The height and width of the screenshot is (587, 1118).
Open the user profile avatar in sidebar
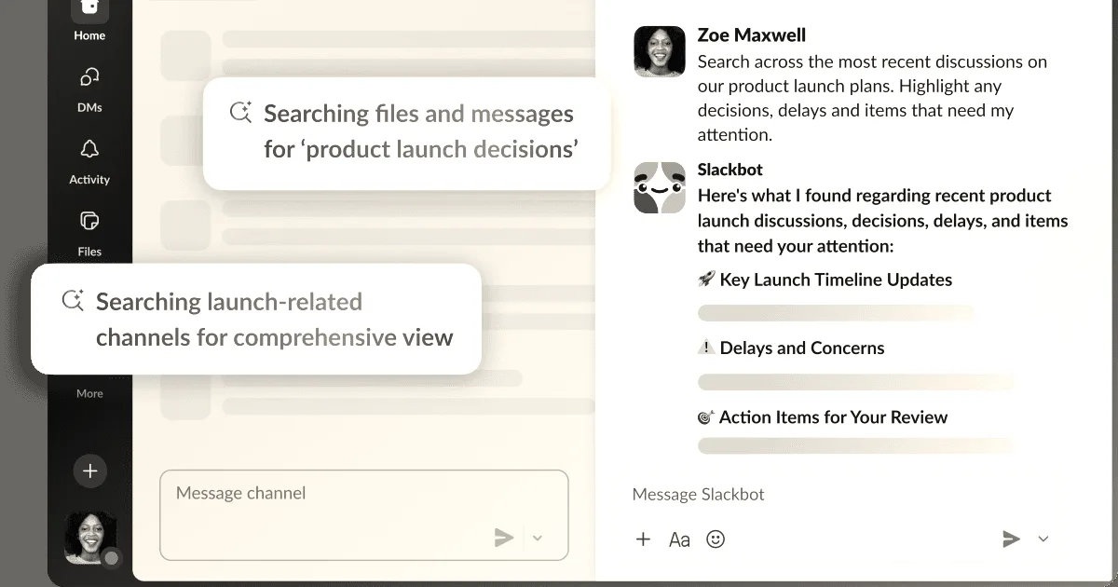90,537
